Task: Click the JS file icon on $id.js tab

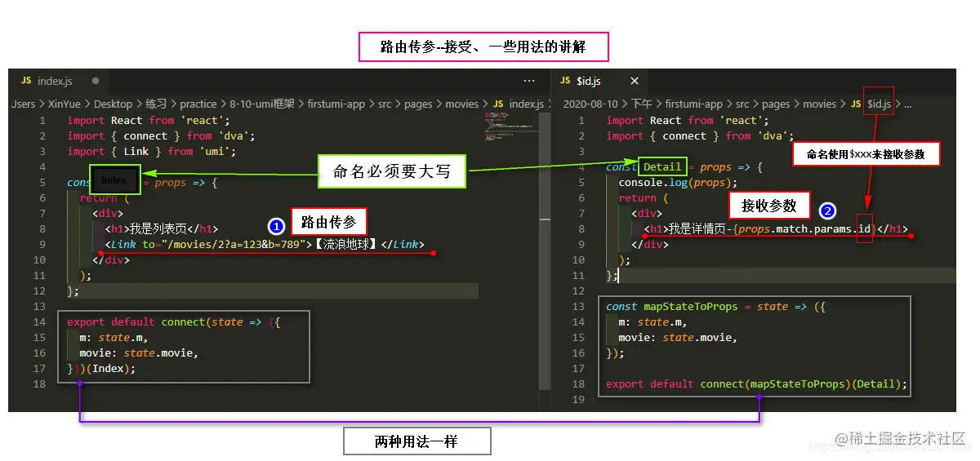Action: click(x=565, y=81)
